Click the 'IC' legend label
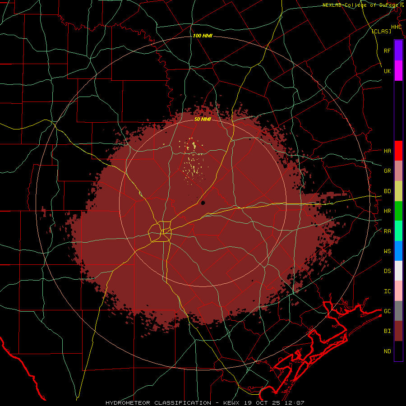This screenshot has height=406, width=406. coord(387,291)
